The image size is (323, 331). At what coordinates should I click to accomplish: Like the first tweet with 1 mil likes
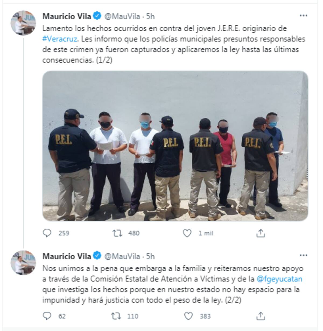(187, 233)
